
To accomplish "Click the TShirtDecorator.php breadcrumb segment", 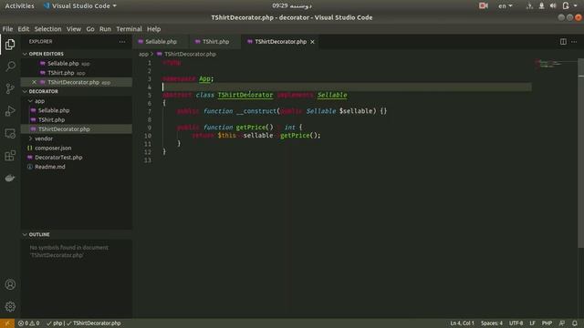I will 186,55.
